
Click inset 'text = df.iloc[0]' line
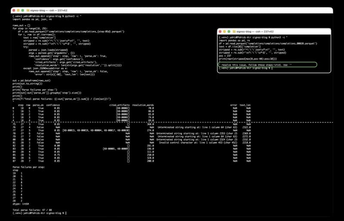(x=240, y=47)
